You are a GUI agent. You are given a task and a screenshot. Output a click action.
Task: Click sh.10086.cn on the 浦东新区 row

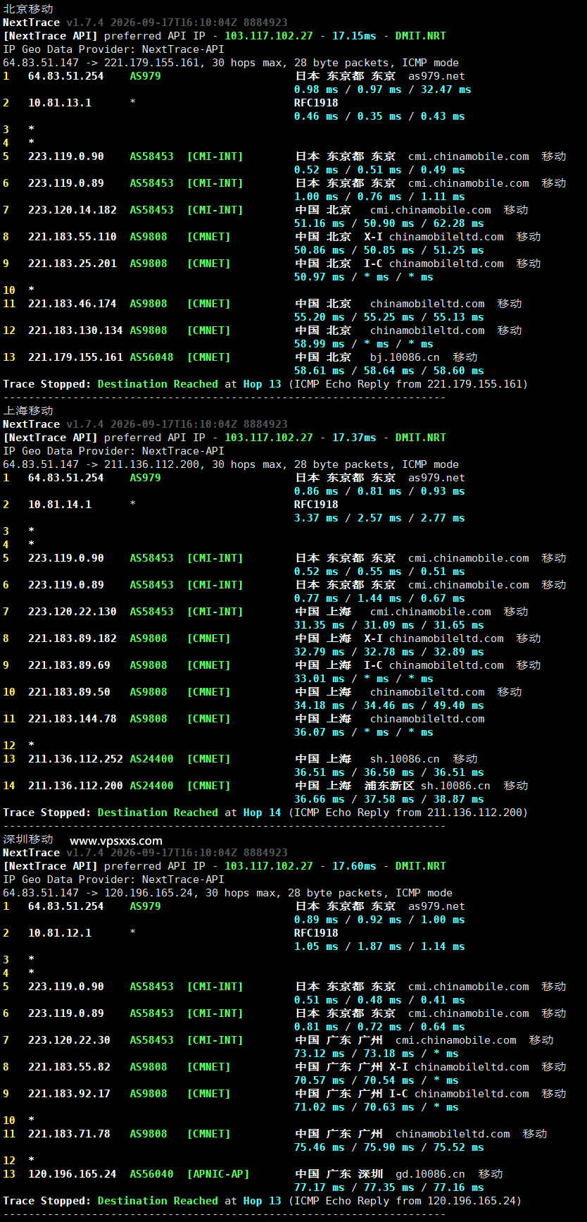pyautogui.click(x=455, y=786)
